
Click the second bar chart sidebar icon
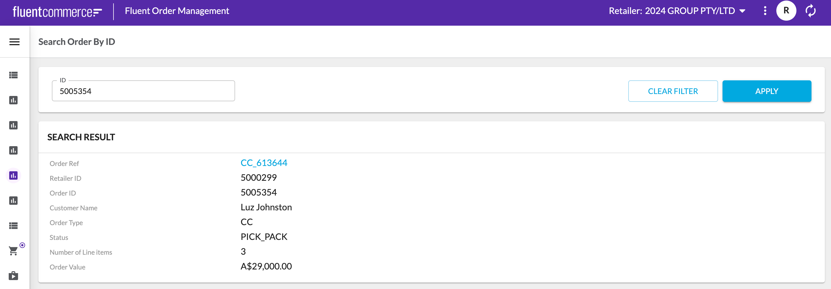(x=13, y=126)
